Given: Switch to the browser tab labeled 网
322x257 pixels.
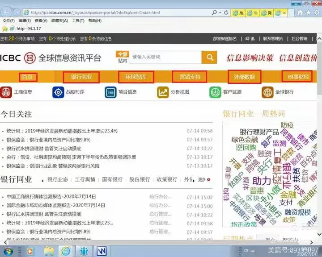Looking at the screenshot, I should (267, 13).
